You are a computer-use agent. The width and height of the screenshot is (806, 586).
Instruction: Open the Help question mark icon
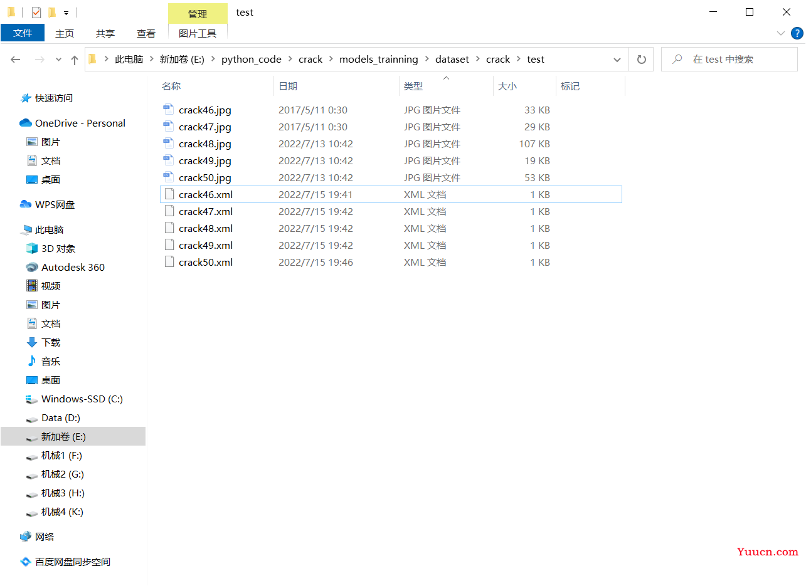(797, 33)
